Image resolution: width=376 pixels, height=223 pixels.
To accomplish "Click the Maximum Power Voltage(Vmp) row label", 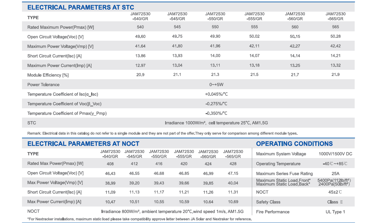I will pyautogui.click(x=60, y=46).
